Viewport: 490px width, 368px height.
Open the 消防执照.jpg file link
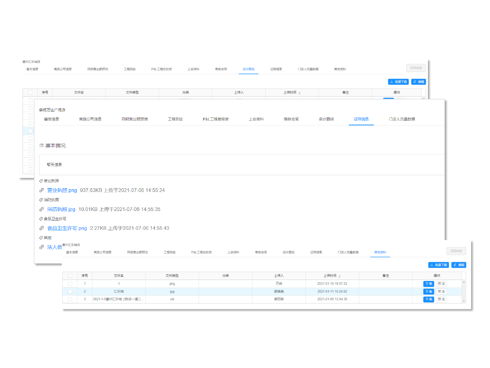61,209
